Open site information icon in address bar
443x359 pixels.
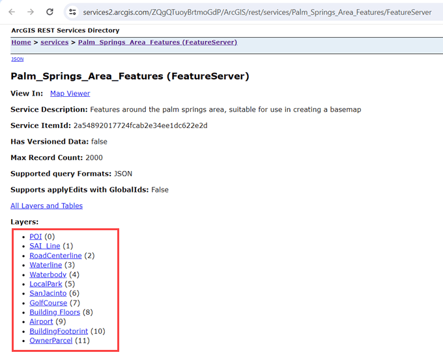point(72,12)
